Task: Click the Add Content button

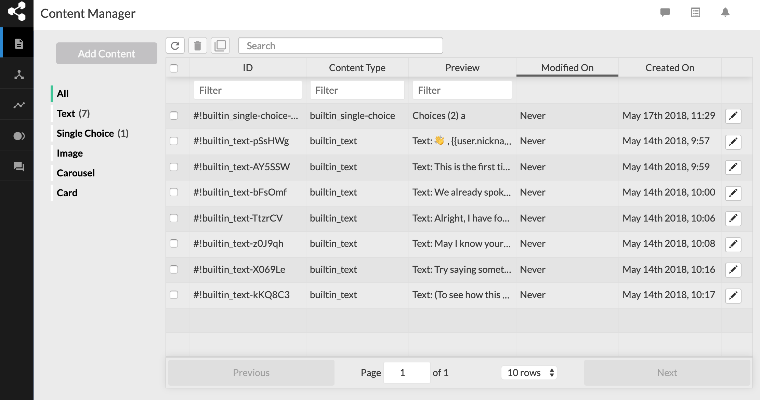Action: point(106,53)
